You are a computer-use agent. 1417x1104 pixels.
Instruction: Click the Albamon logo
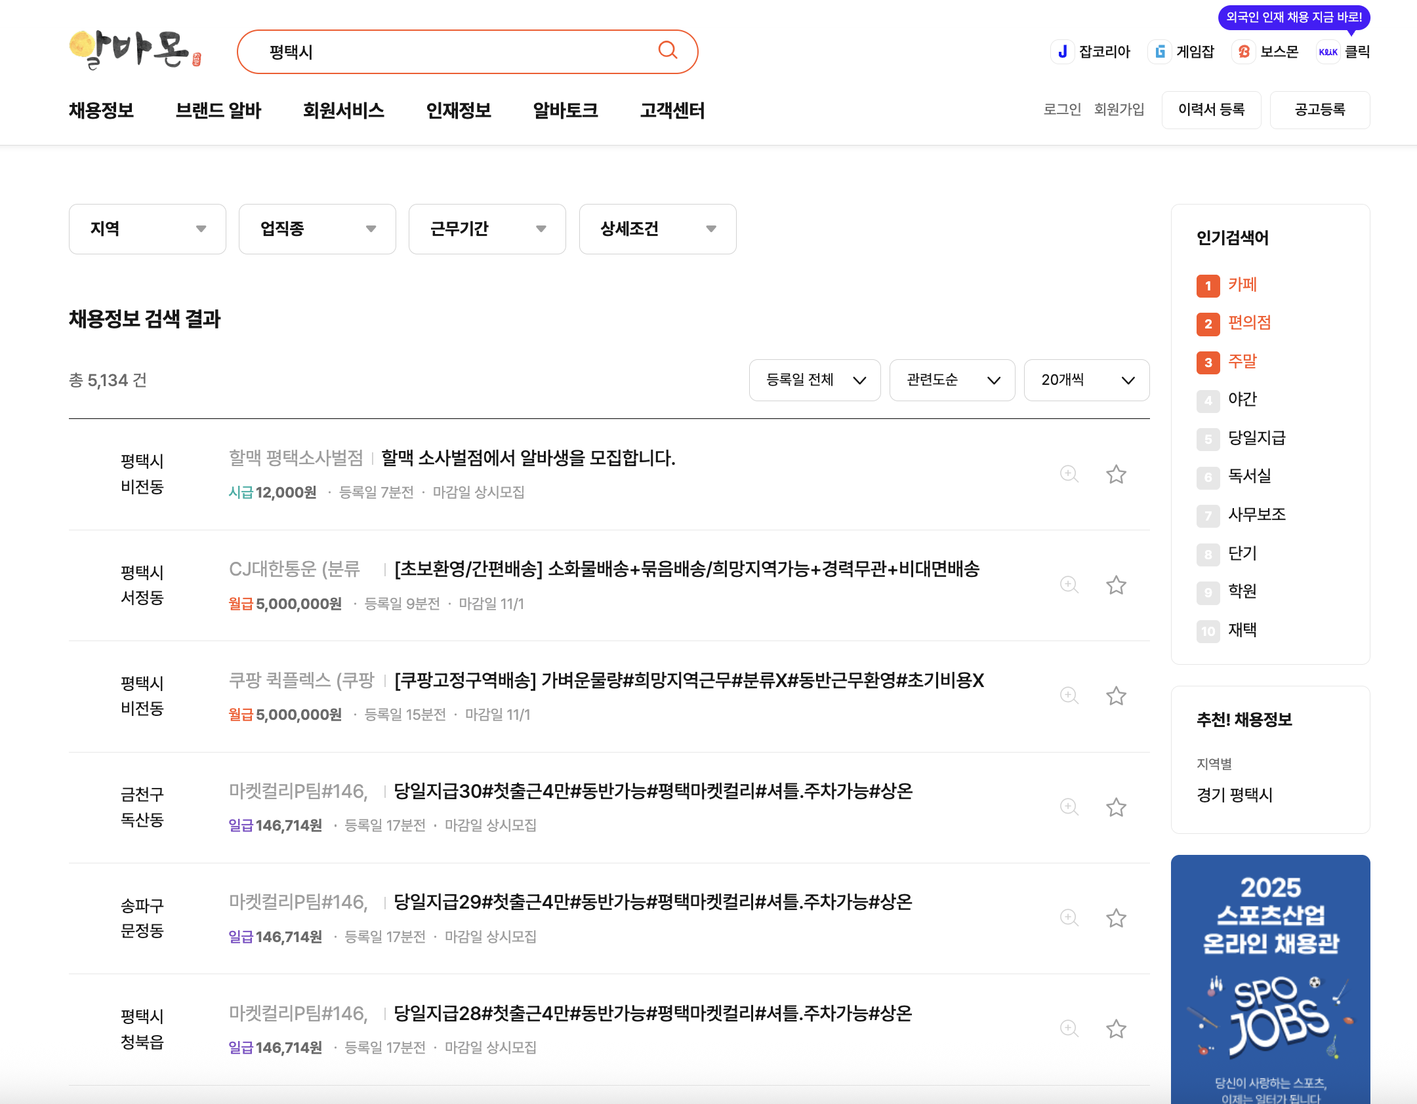(x=134, y=50)
